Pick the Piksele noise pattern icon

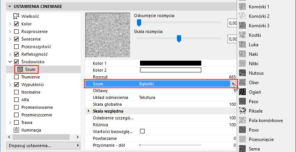pos(242,111)
